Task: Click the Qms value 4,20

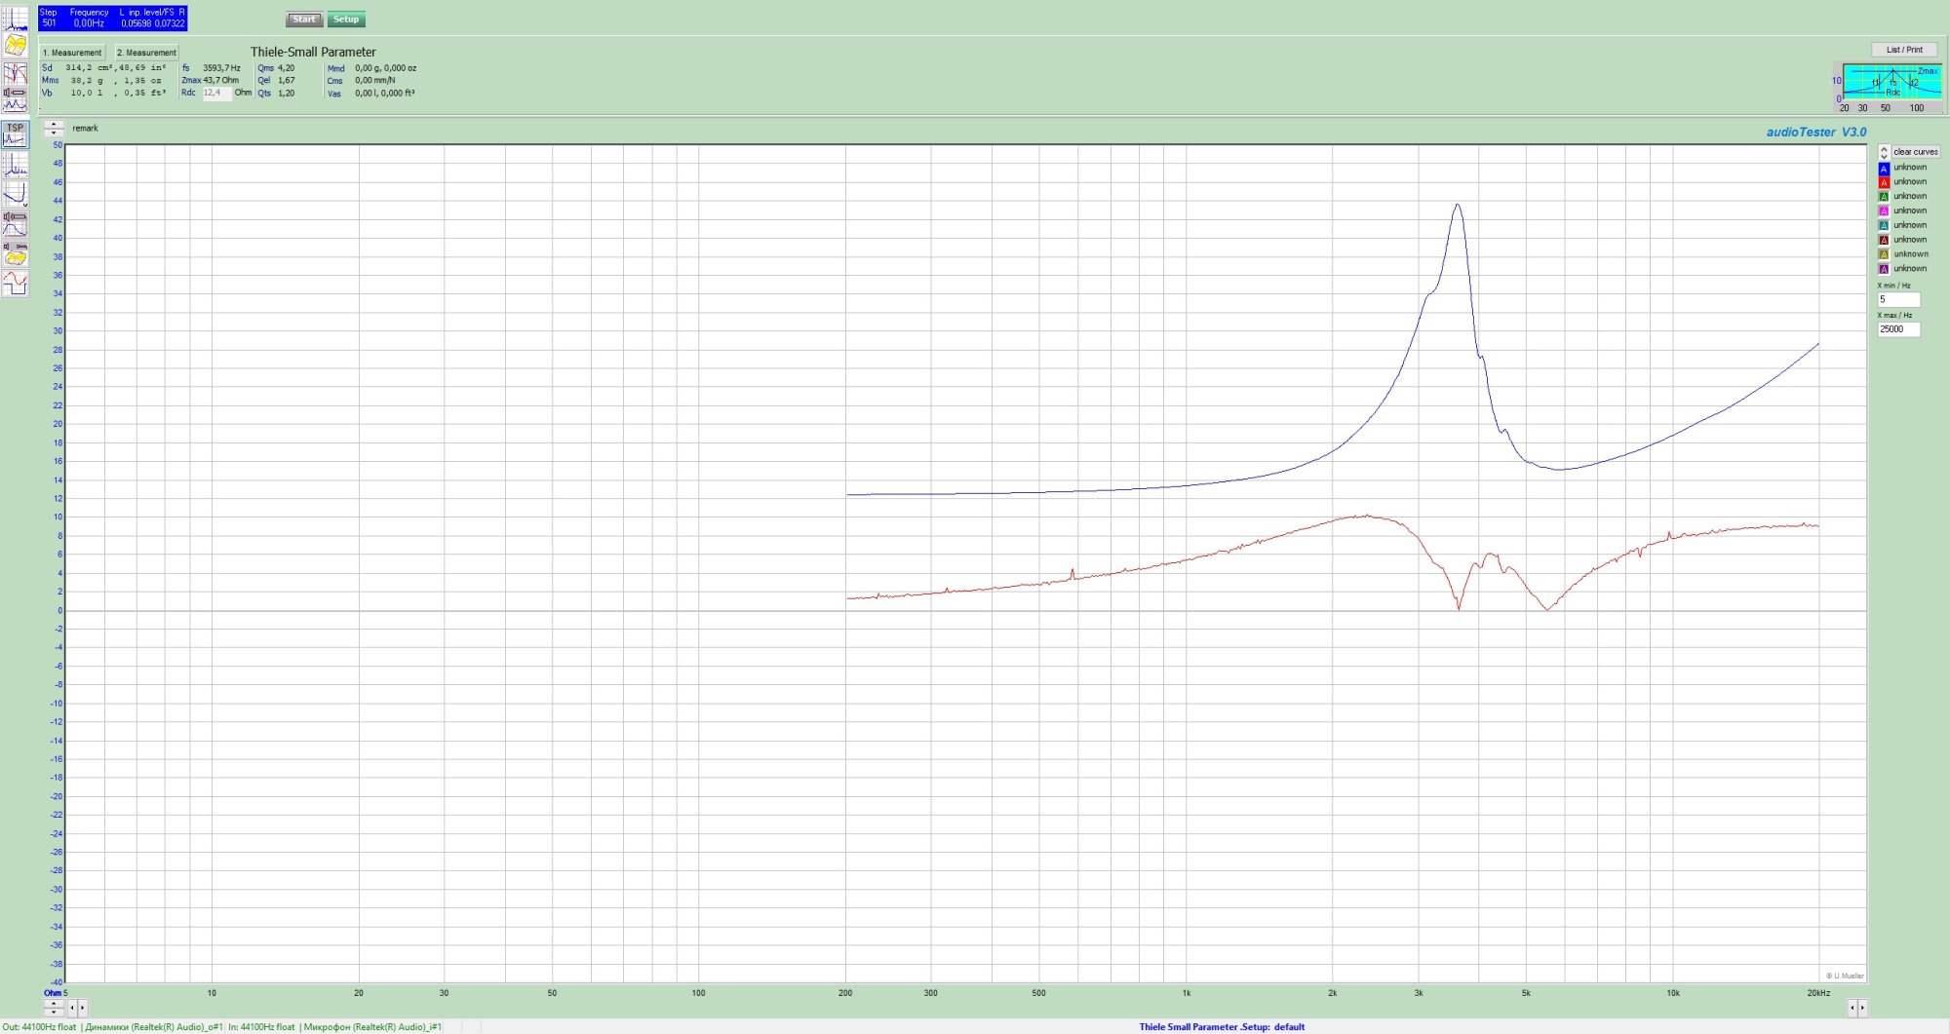Action: coord(286,68)
